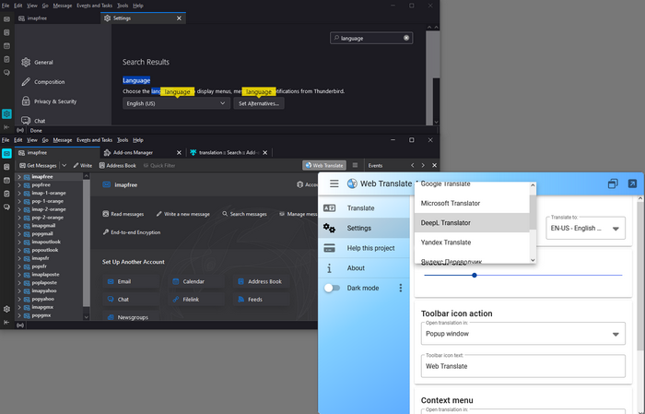Viewport: 645px width, 414px height.
Task: Click Web Translate globe logo icon
Action: click(x=352, y=183)
